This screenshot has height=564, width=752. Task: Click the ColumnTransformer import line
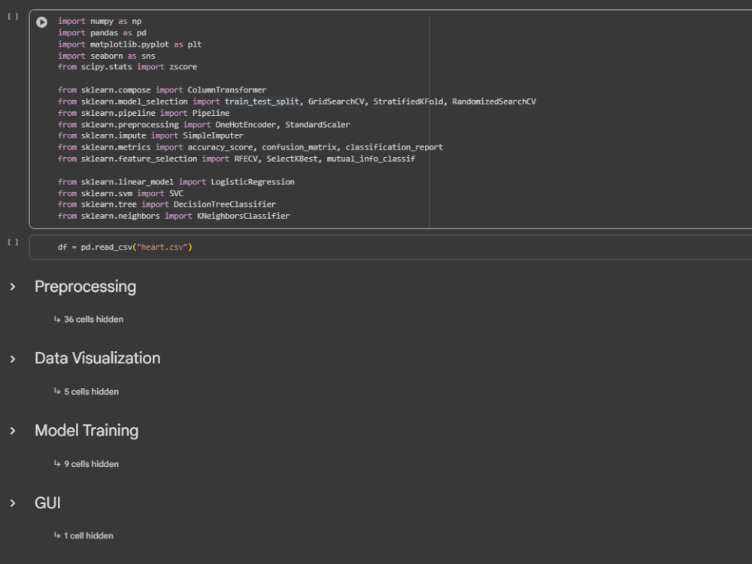(x=162, y=89)
